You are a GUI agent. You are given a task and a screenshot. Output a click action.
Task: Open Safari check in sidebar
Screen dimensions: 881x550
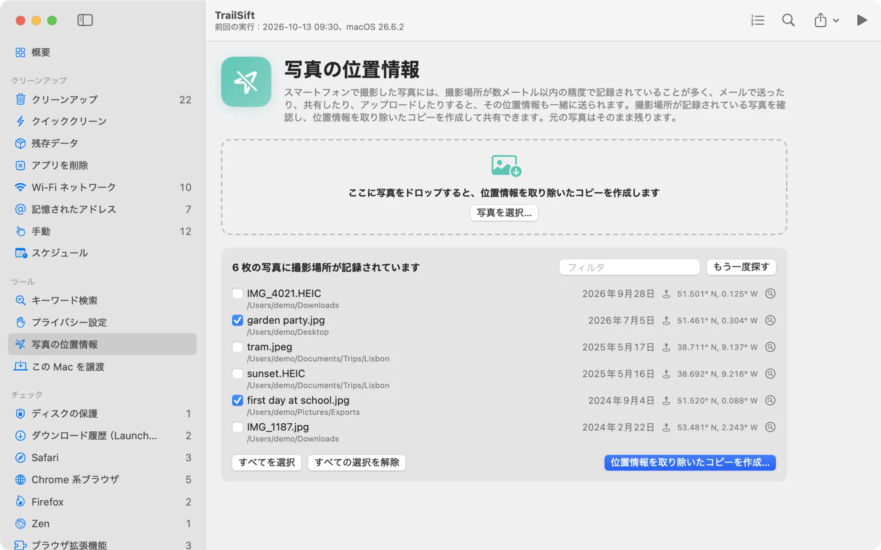102,458
